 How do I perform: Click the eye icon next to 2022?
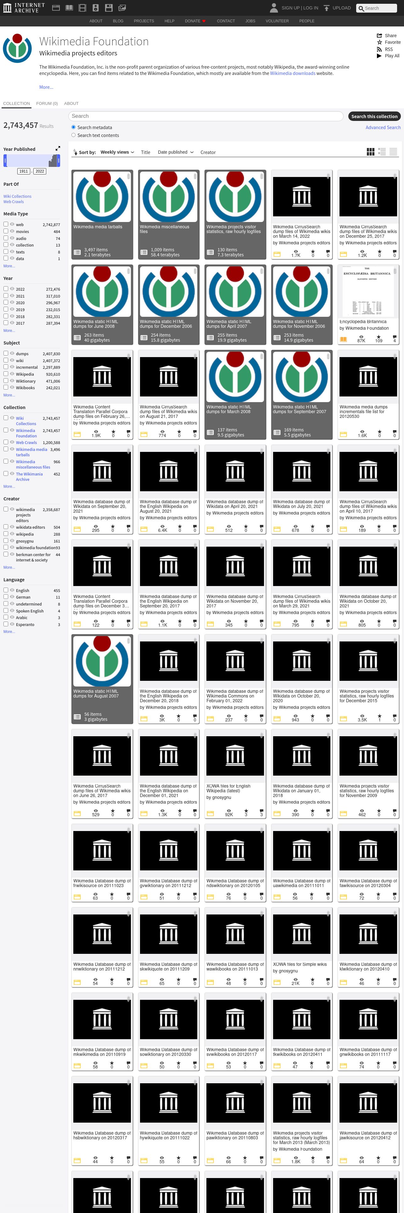12,289
